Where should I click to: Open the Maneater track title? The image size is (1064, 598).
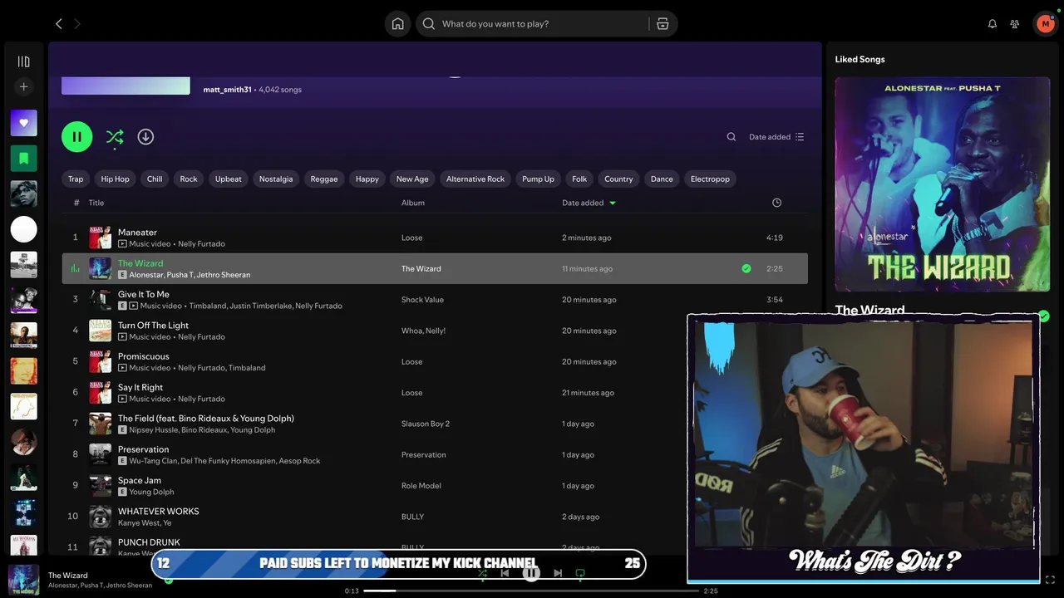click(x=137, y=233)
